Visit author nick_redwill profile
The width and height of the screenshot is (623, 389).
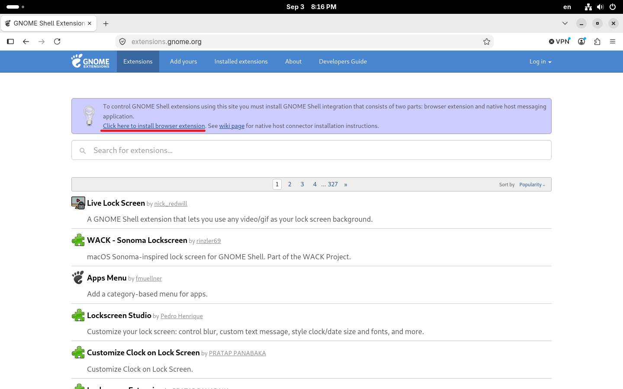tap(170, 204)
